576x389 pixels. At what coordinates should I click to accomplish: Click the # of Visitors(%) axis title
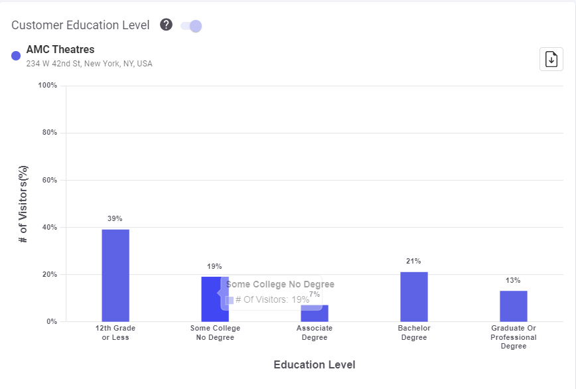click(x=24, y=204)
